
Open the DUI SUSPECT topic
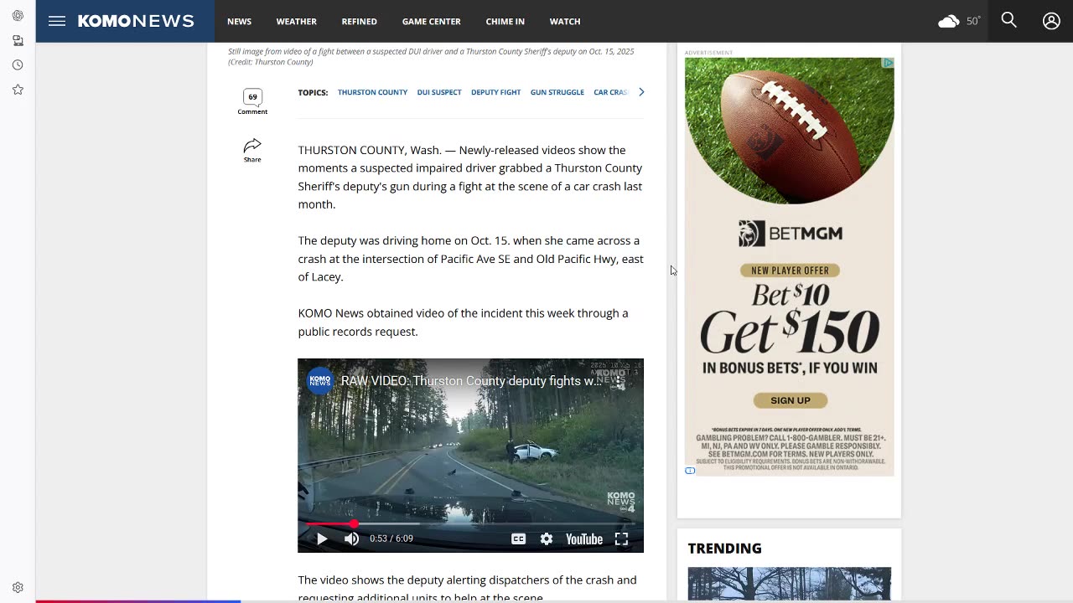(x=439, y=92)
